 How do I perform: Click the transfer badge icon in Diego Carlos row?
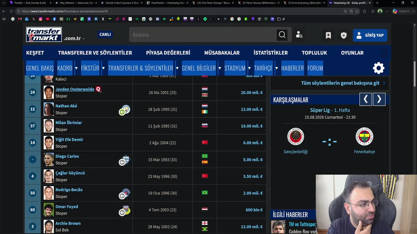click(124, 161)
